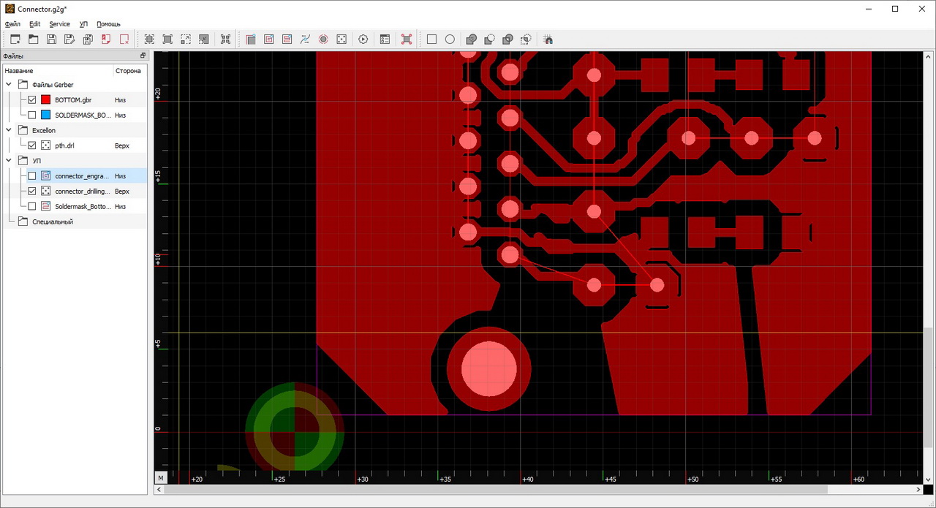This screenshot has height=508, width=936.
Task: Click the dotted drill toolbar icon
Action: (x=341, y=39)
